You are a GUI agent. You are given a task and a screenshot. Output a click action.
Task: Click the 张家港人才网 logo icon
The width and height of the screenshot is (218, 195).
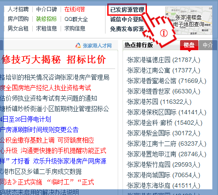click(x=78, y=45)
